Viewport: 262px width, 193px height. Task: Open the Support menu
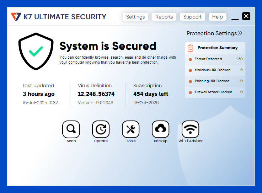192,17
